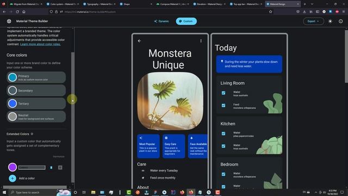
Task: Click back arrow in Monstera preview
Action: coord(139,41)
